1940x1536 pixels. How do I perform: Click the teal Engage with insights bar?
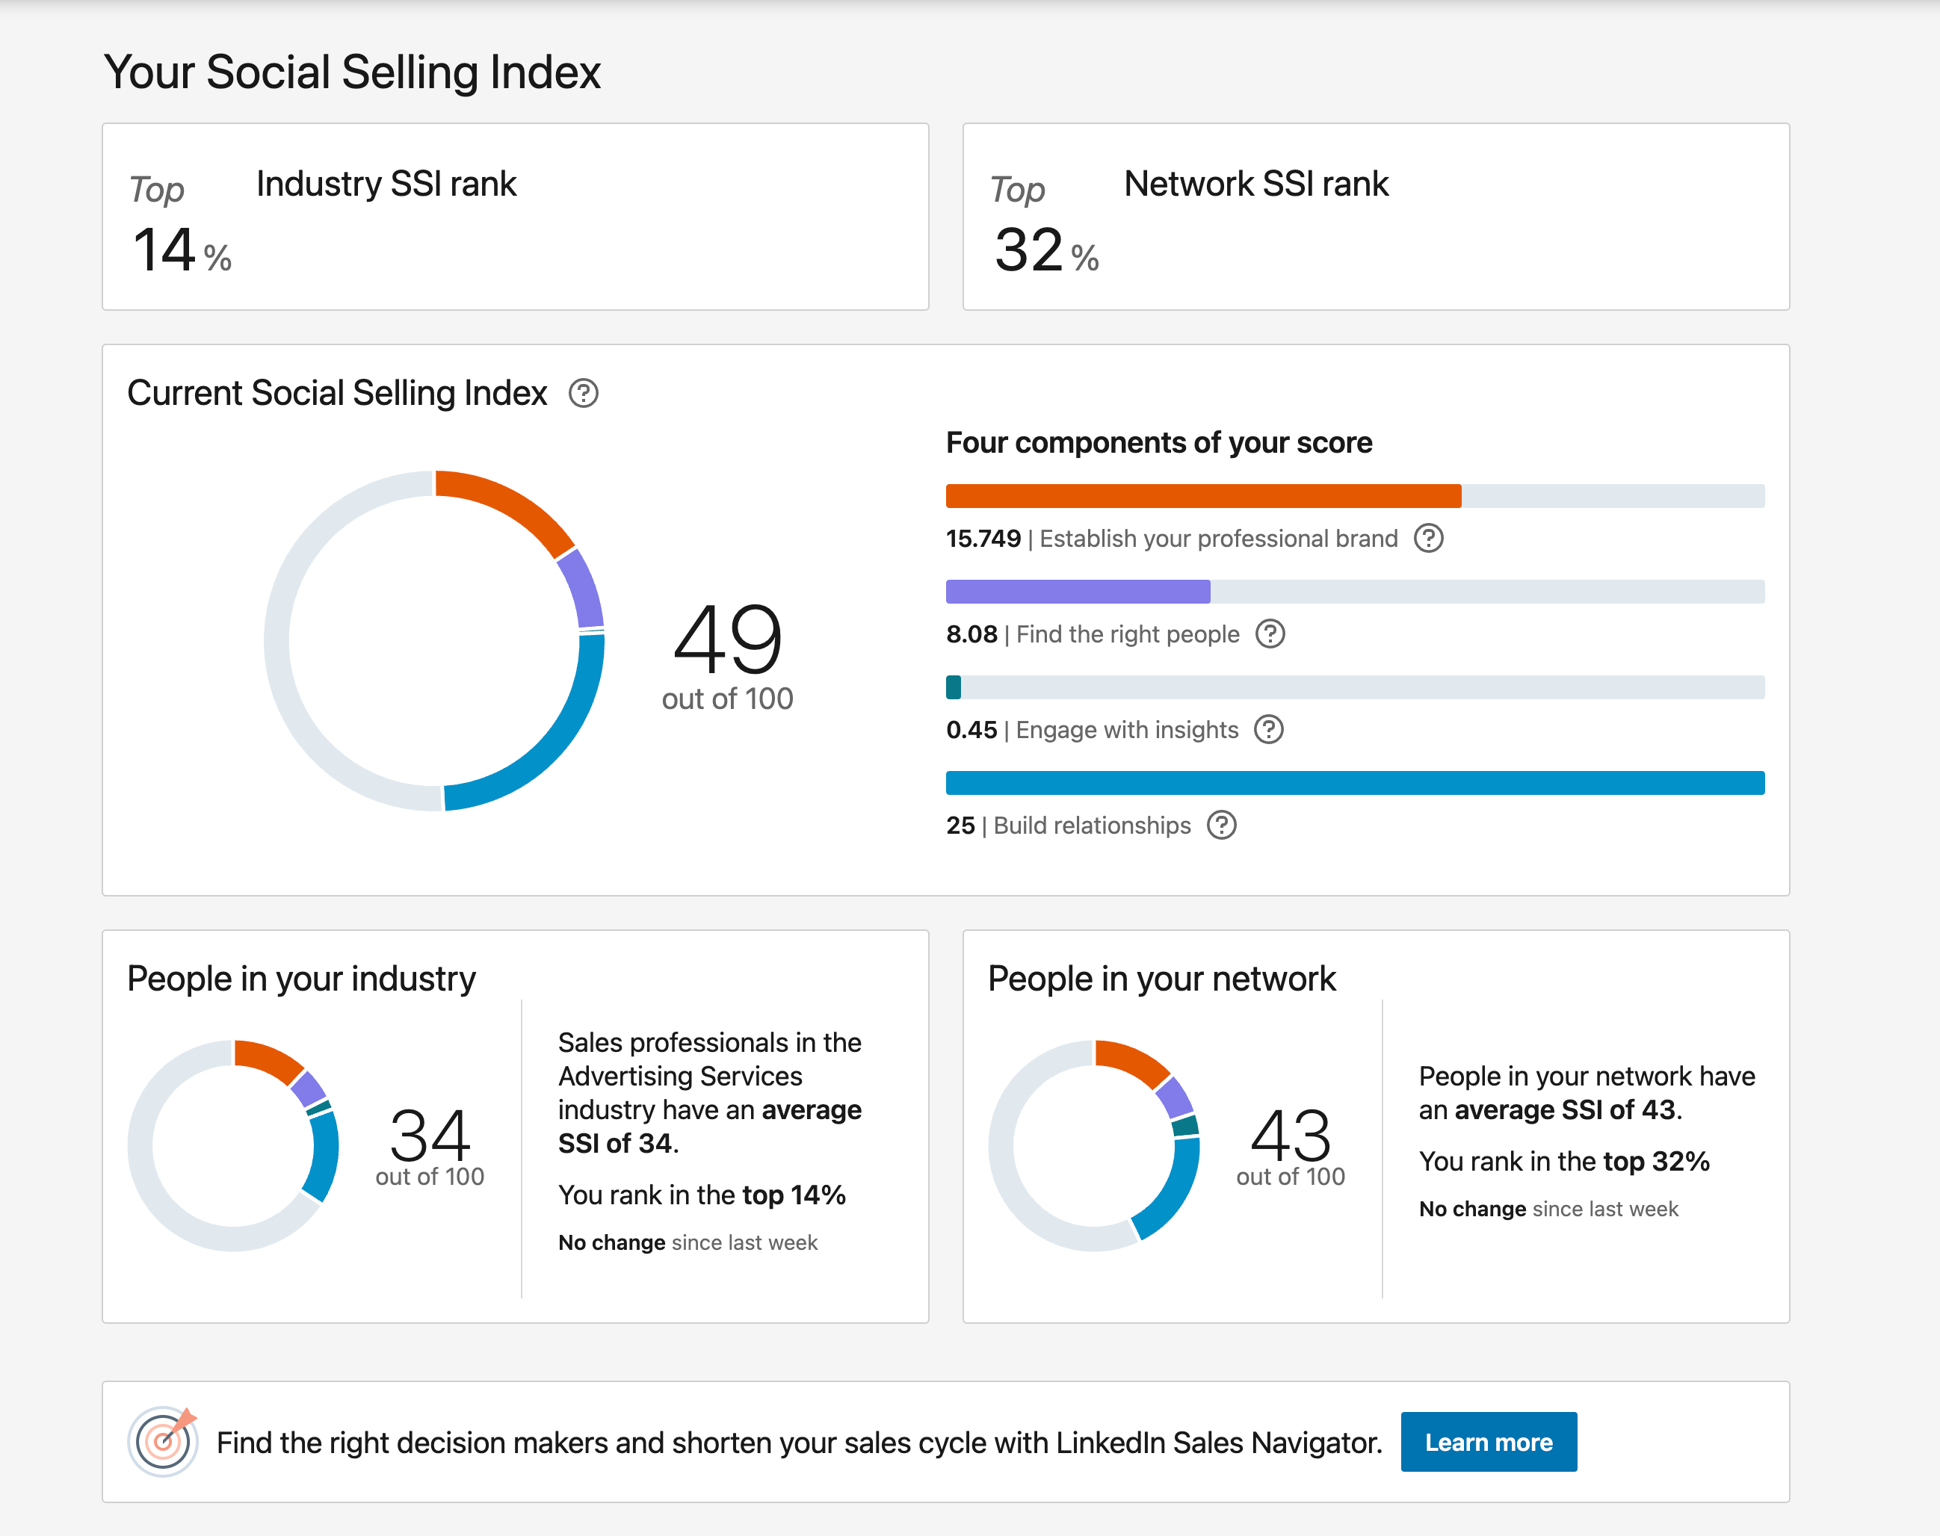coord(954,688)
